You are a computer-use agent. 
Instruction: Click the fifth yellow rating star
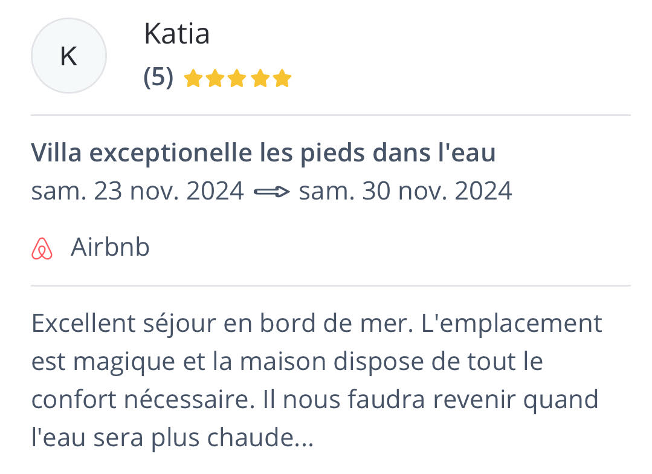282,78
